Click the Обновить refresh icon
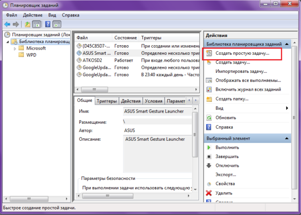 209,118
